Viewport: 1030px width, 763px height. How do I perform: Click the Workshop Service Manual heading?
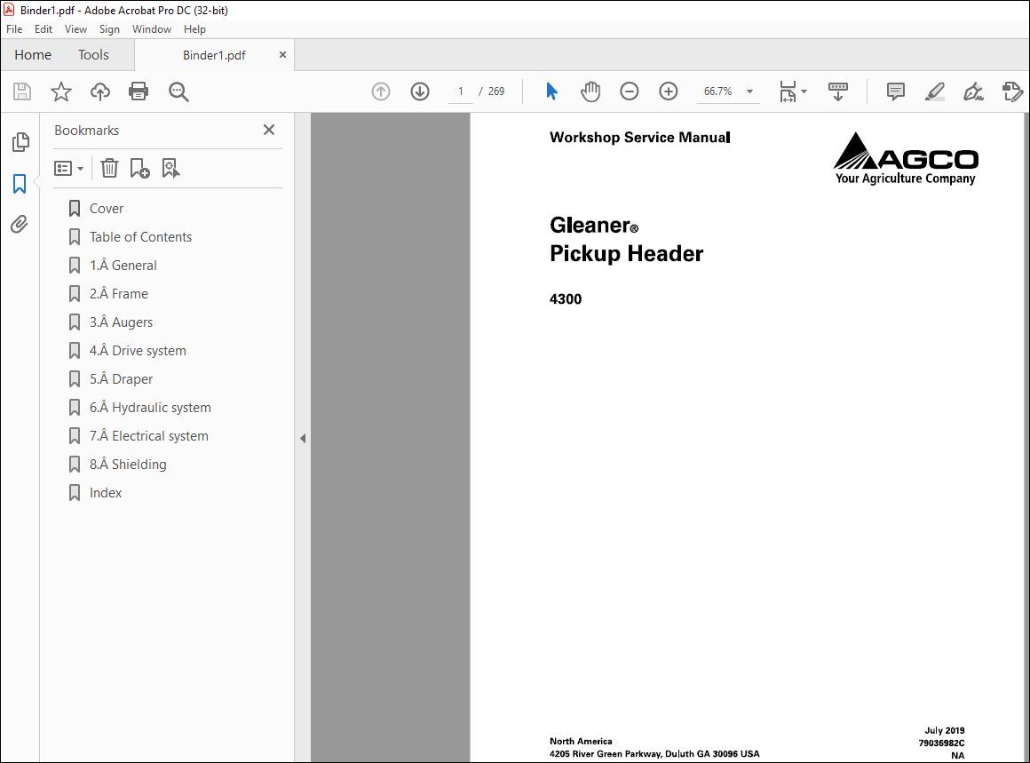pos(640,138)
